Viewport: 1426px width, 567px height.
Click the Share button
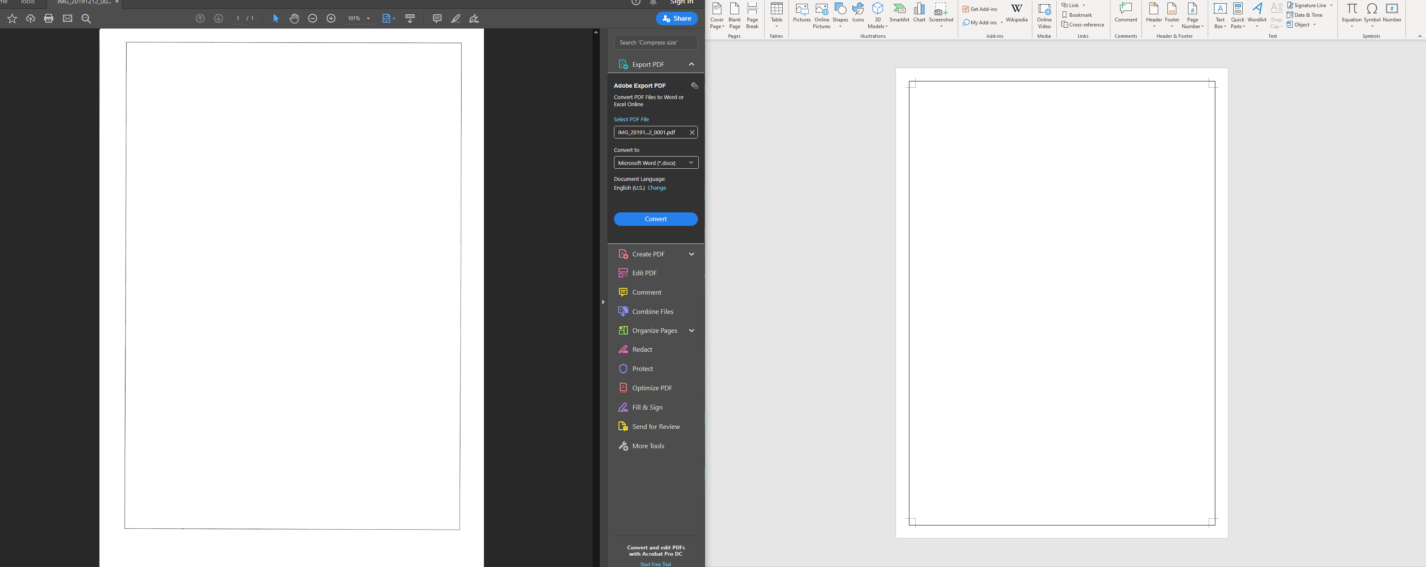(676, 18)
